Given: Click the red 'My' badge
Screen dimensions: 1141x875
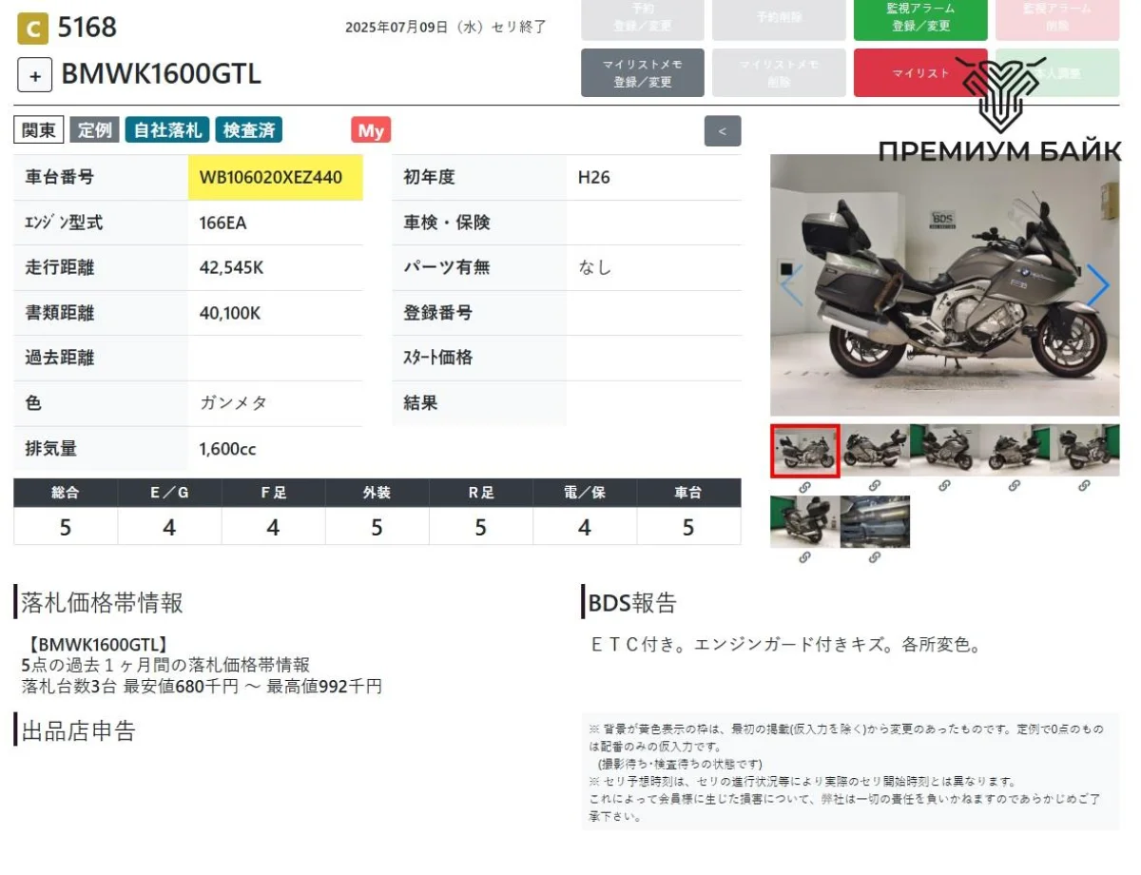Looking at the screenshot, I should pyautogui.click(x=371, y=130).
